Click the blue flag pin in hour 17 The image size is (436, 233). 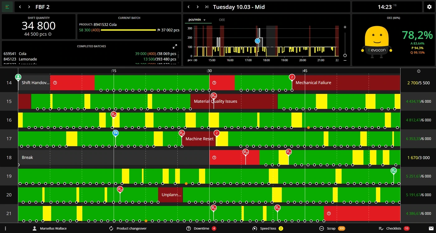[x=116, y=133]
